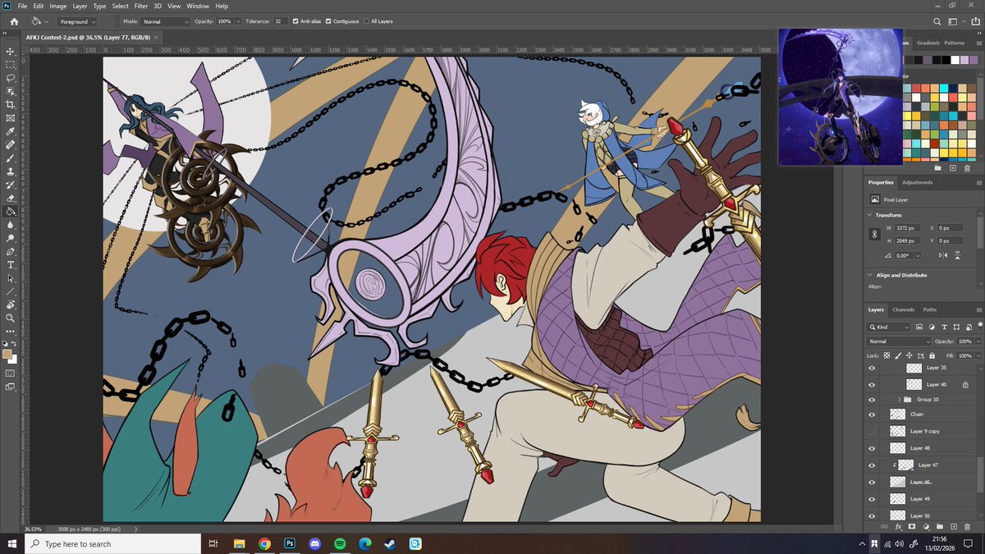The width and height of the screenshot is (985, 554).
Task: Pick the Eyedropper tool
Action: (11, 131)
